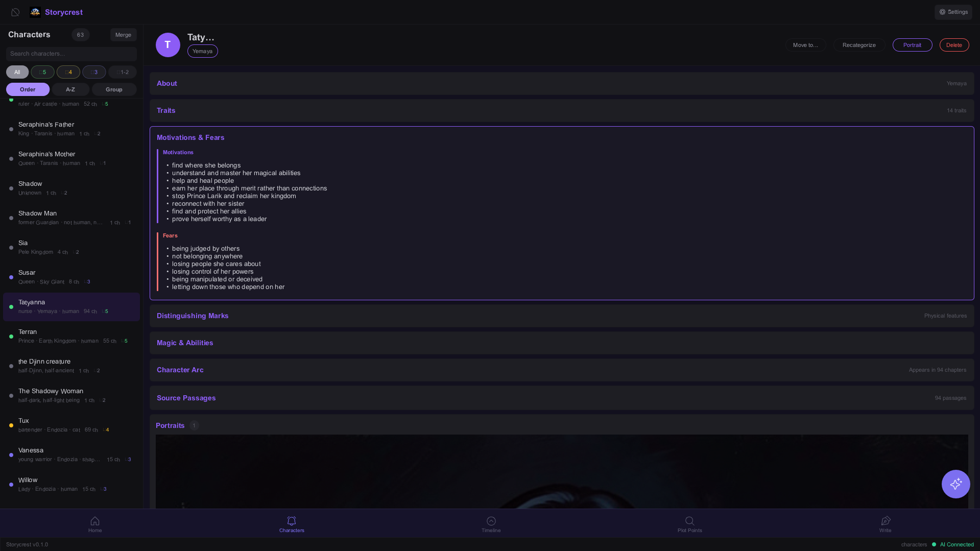Image resolution: width=980 pixels, height=551 pixels.
Task: Select Tux in the character list
Action: pyautogui.click(x=71, y=424)
